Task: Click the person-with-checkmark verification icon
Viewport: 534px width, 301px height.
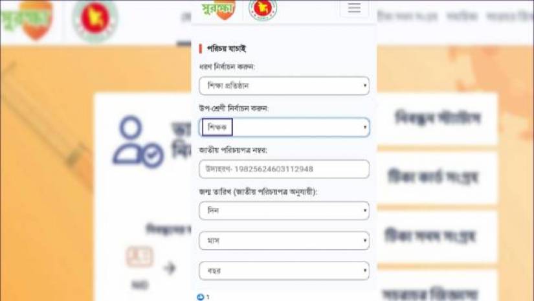Action: pos(138,142)
